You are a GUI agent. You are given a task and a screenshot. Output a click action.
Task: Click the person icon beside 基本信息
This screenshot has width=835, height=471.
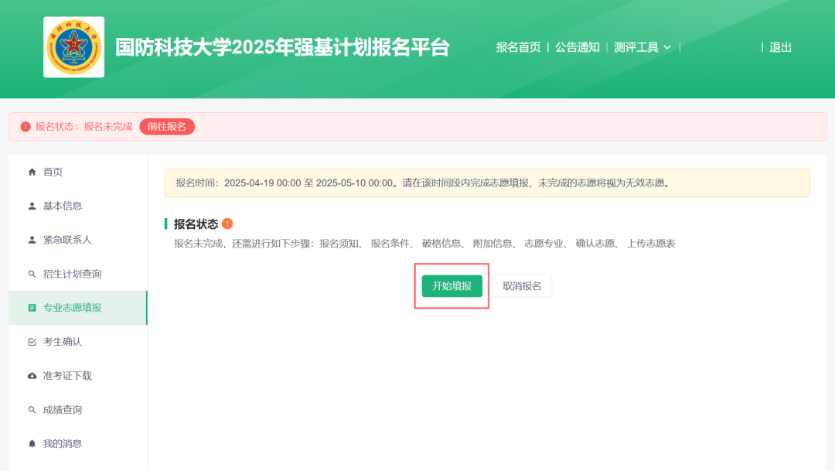tap(32, 206)
